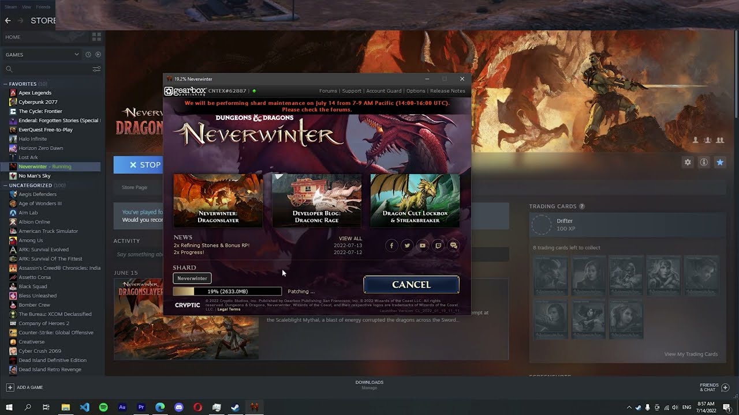Image resolution: width=739 pixels, height=415 pixels.
Task: Open Neverwinter: Dragonslayer thumbnail
Action: click(218, 200)
